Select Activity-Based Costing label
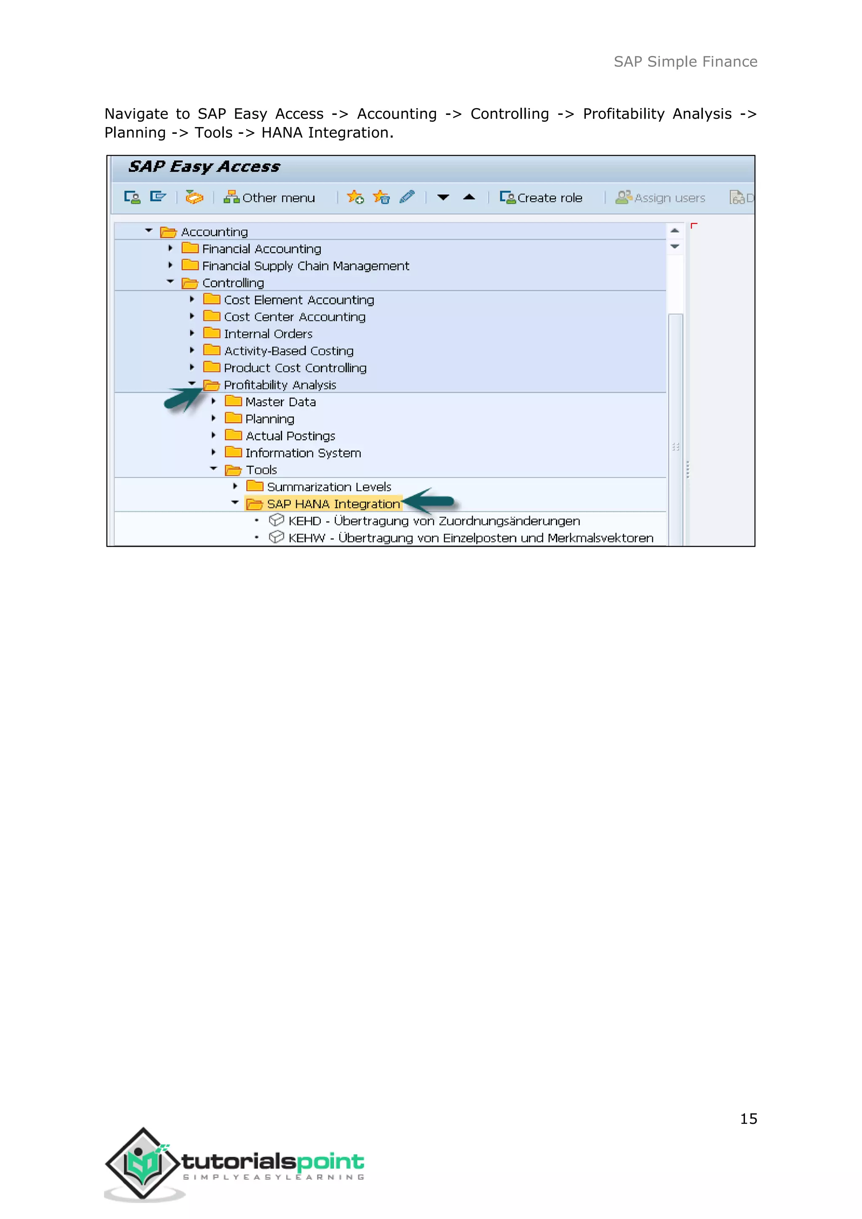 (x=289, y=351)
